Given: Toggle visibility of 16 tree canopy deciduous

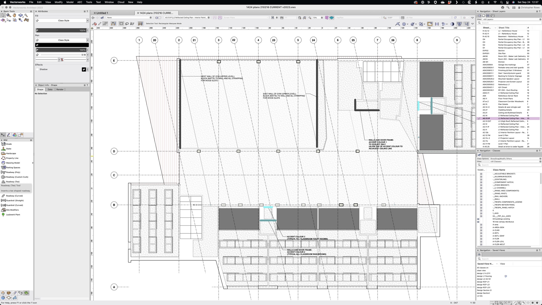Looking at the screenshot, I should (x=478, y=222).
